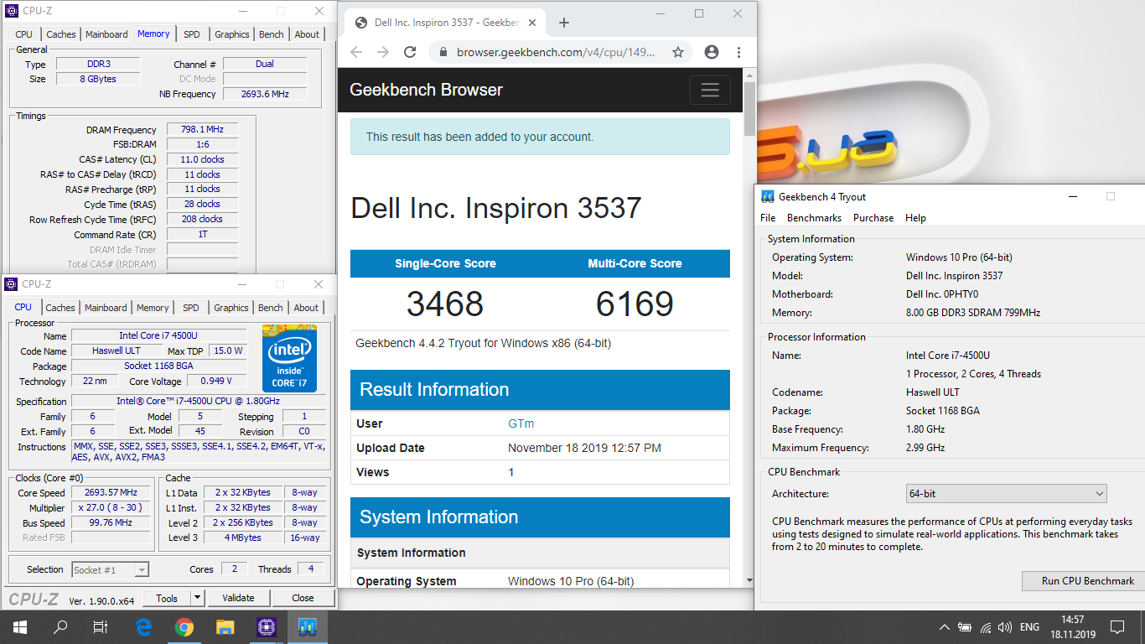This screenshot has height=644, width=1145.
Task: Click the Multi-Core Score value 6169
Action: pos(635,304)
